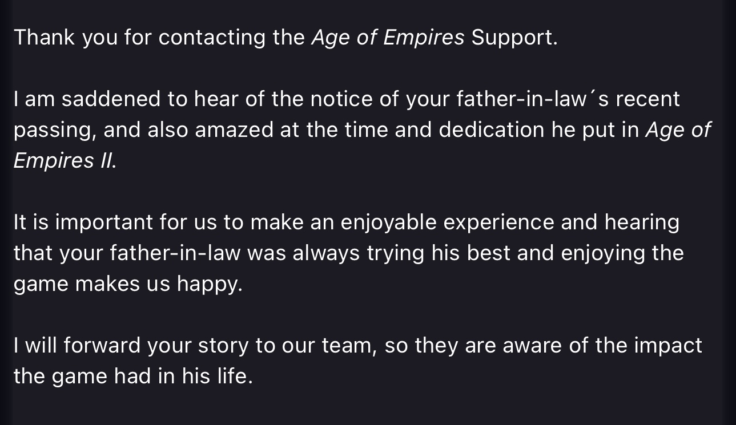The image size is (736, 425).
Task: Click the italic "Age of Empires" before "Support"
Action: [388, 38]
